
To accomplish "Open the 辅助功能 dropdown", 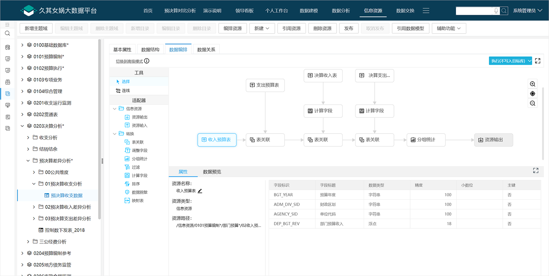I will point(449,29).
